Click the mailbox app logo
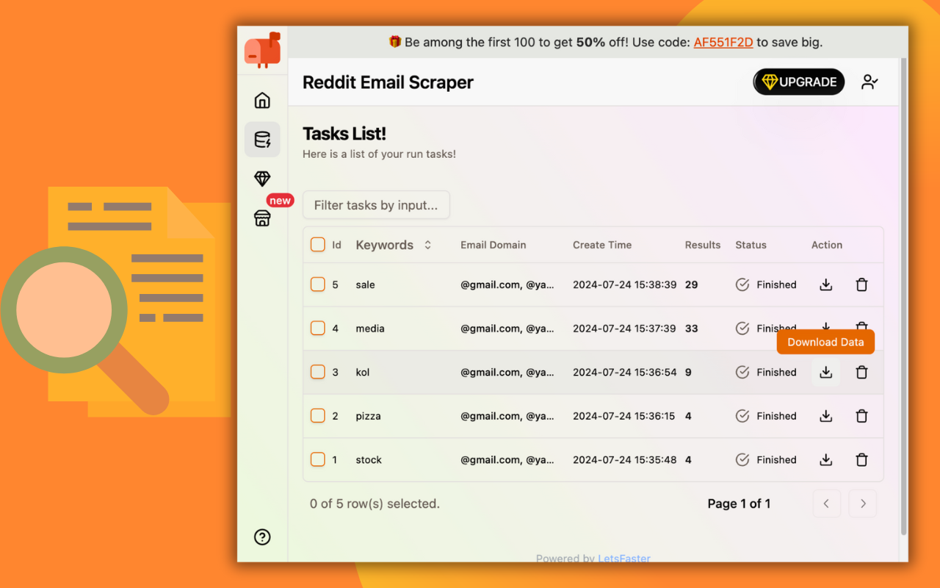The height and width of the screenshot is (588, 940). point(263,50)
